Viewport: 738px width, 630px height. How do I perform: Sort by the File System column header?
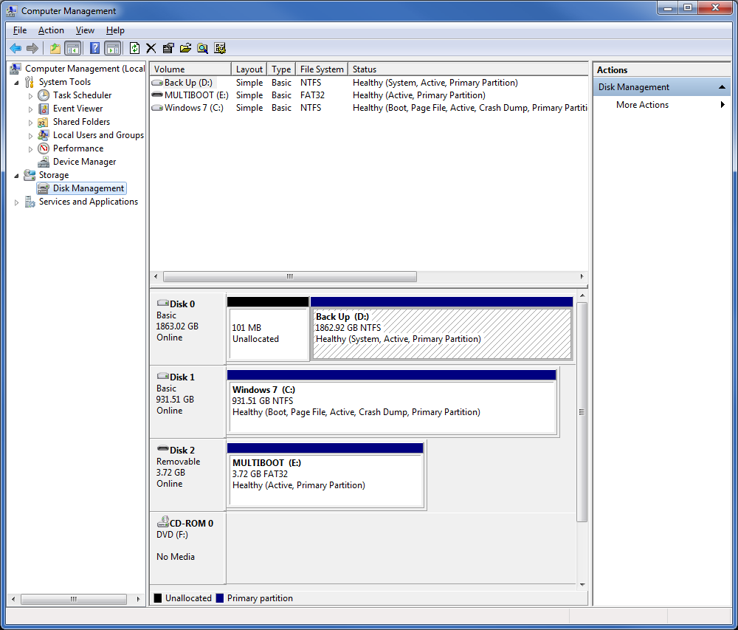[x=322, y=69]
